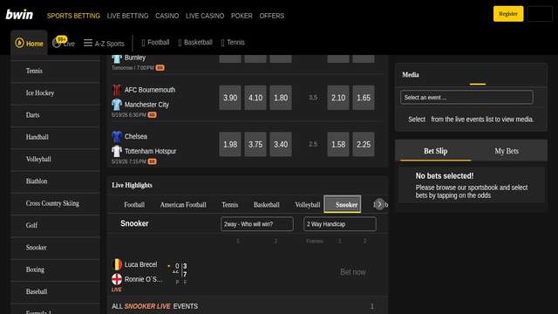
Task: Pick Chelsea win odds 1.98
Action: coord(230,144)
